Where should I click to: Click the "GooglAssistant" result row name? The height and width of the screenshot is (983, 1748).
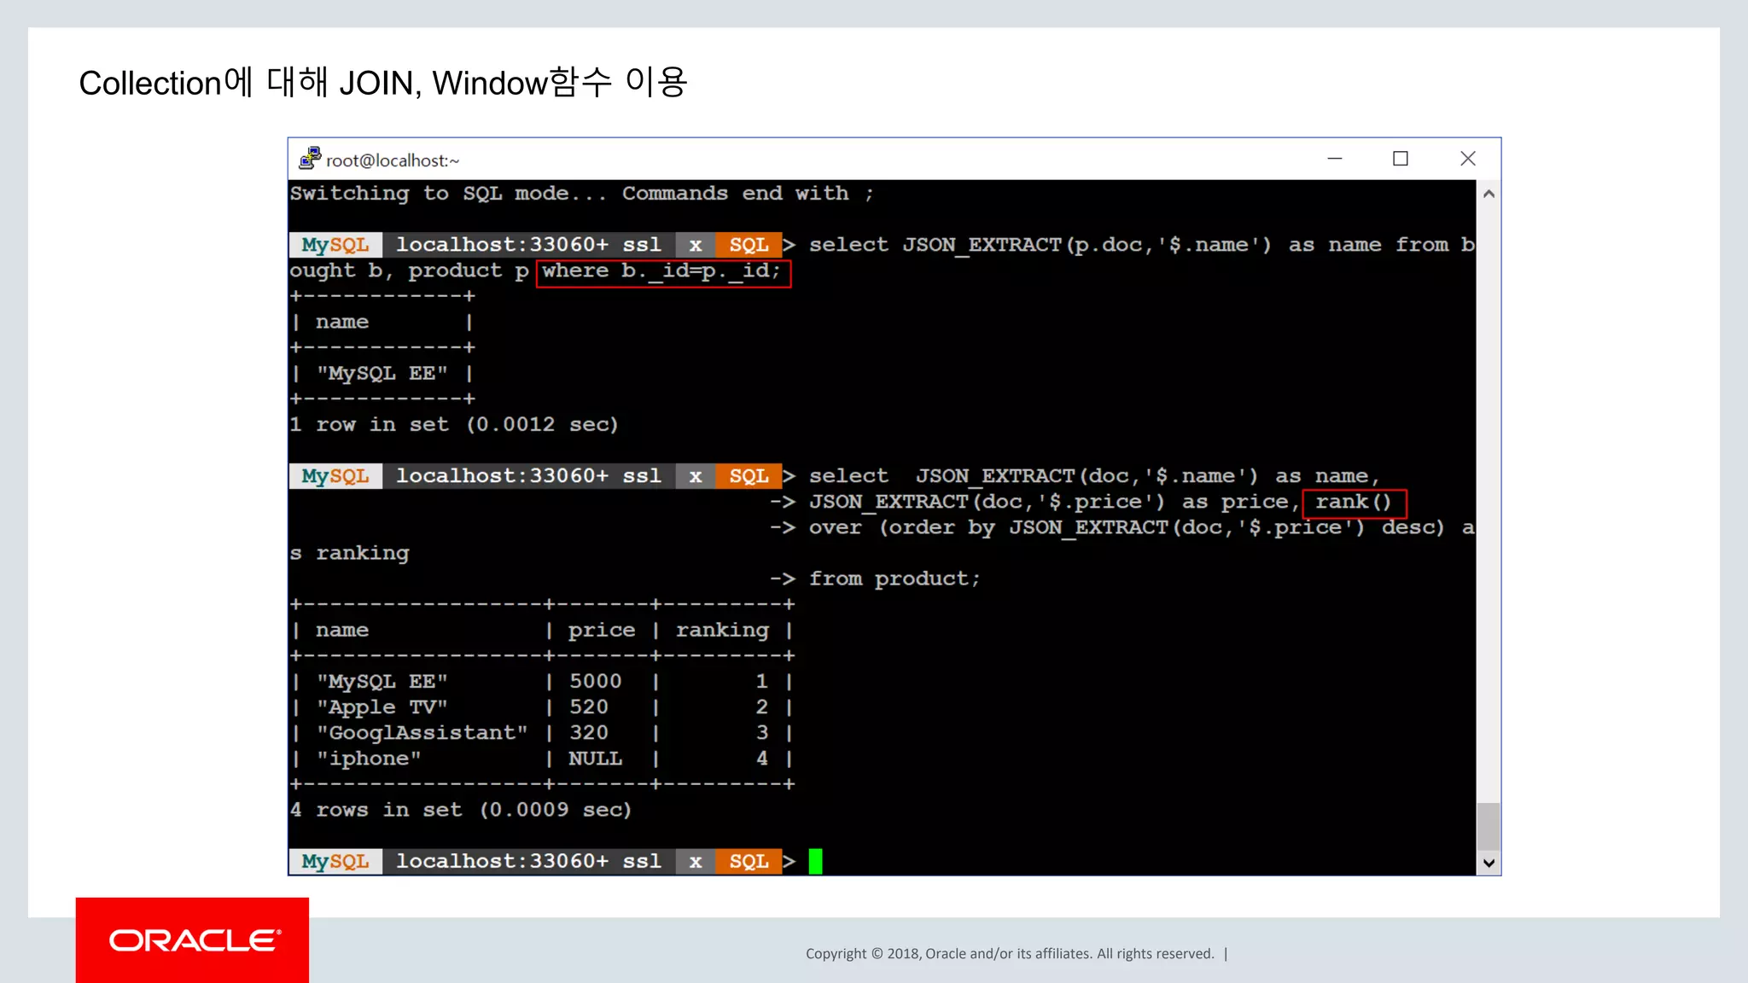(422, 733)
